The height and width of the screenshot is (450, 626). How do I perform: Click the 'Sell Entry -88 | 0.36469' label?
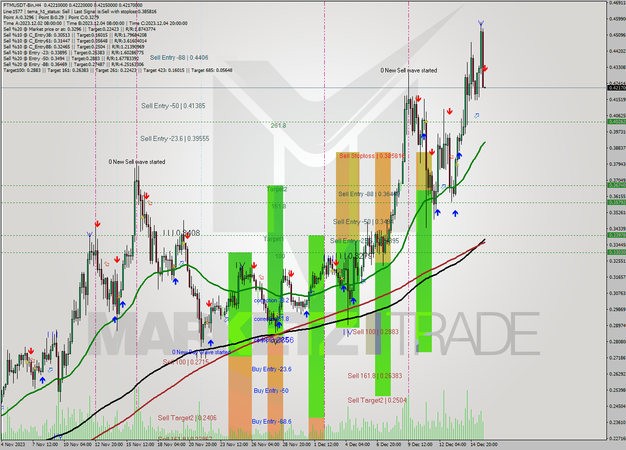point(369,194)
